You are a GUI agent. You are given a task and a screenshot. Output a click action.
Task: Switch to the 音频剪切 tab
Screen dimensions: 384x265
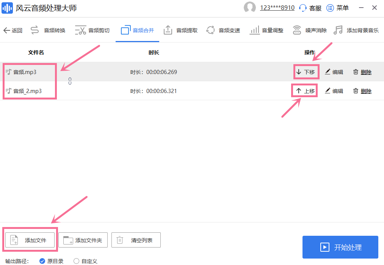pos(92,30)
